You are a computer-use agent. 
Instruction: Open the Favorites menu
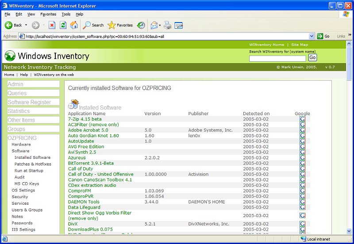coord(48,14)
